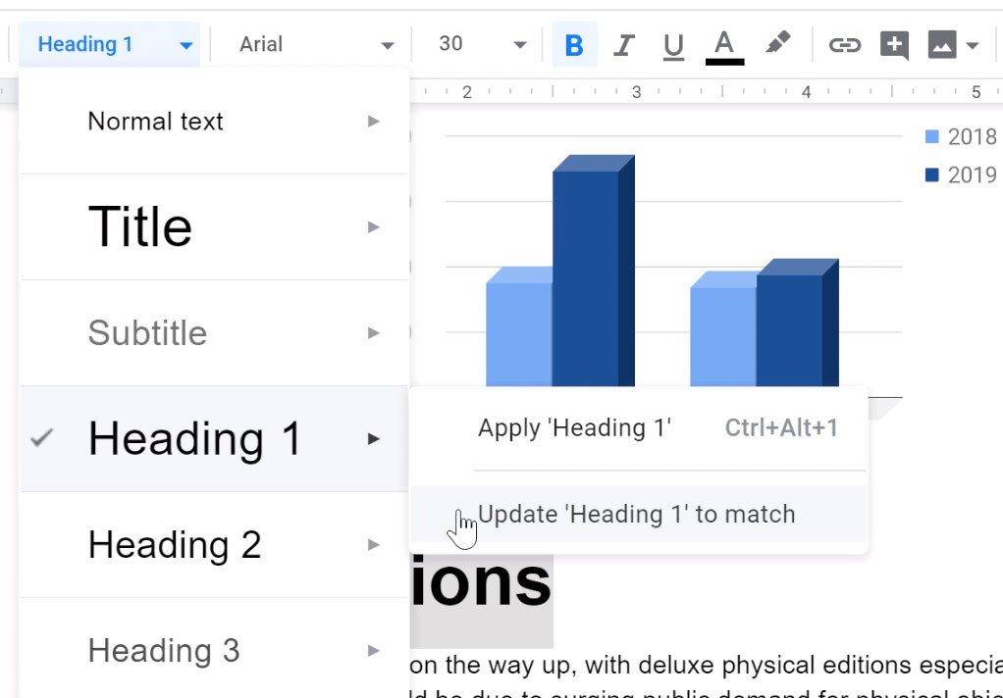Underline the selected text
This screenshot has width=1003, height=698.
pos(673,43)
